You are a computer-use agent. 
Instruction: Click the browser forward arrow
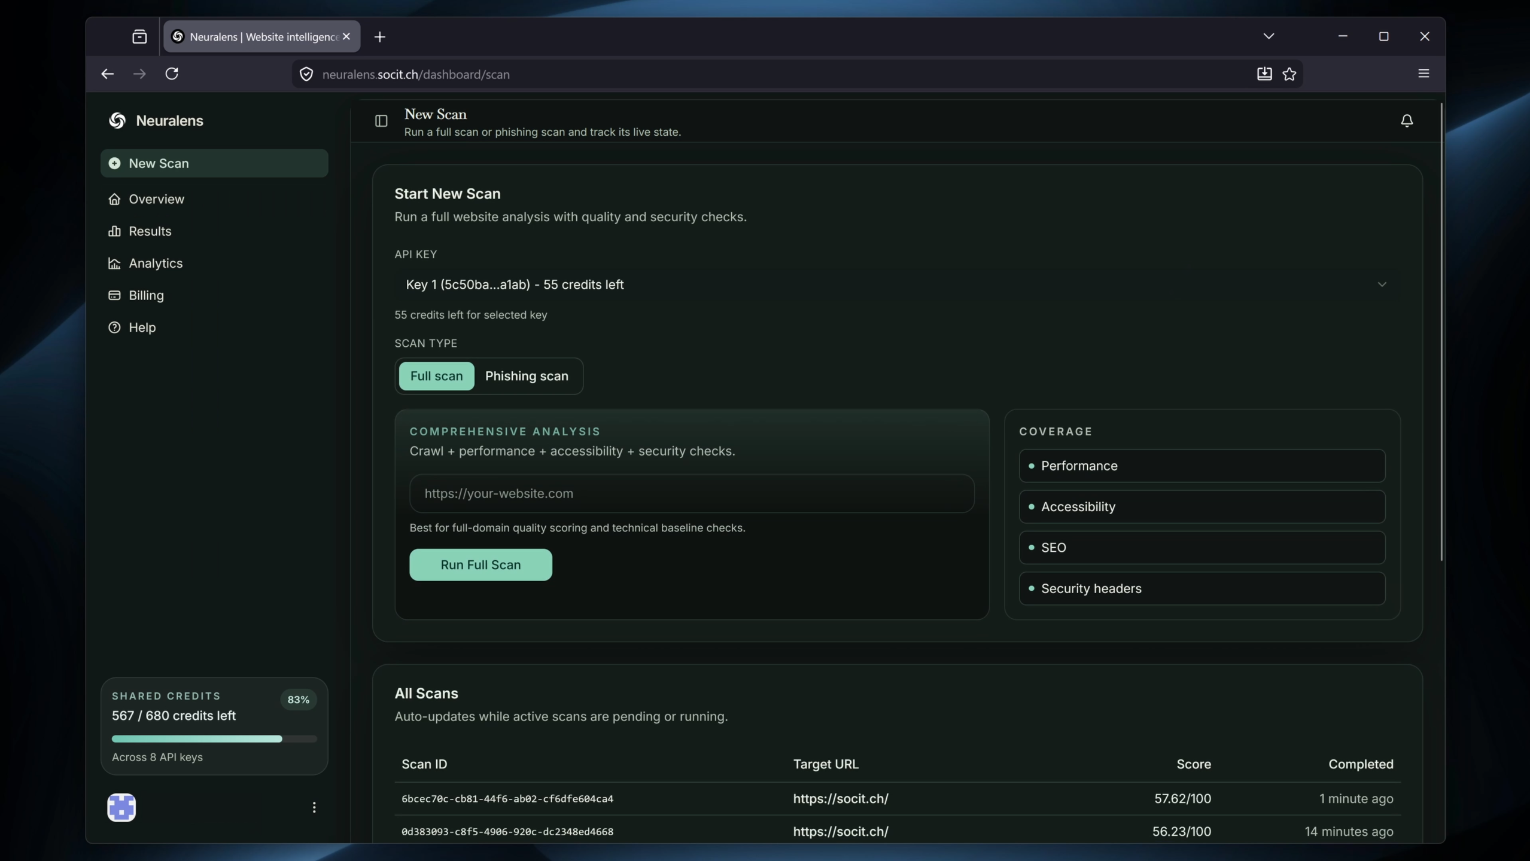[x=139, y=74]
